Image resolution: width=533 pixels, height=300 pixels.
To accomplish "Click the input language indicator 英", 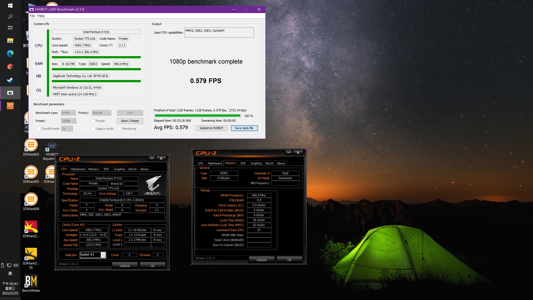I will point(10,274).
